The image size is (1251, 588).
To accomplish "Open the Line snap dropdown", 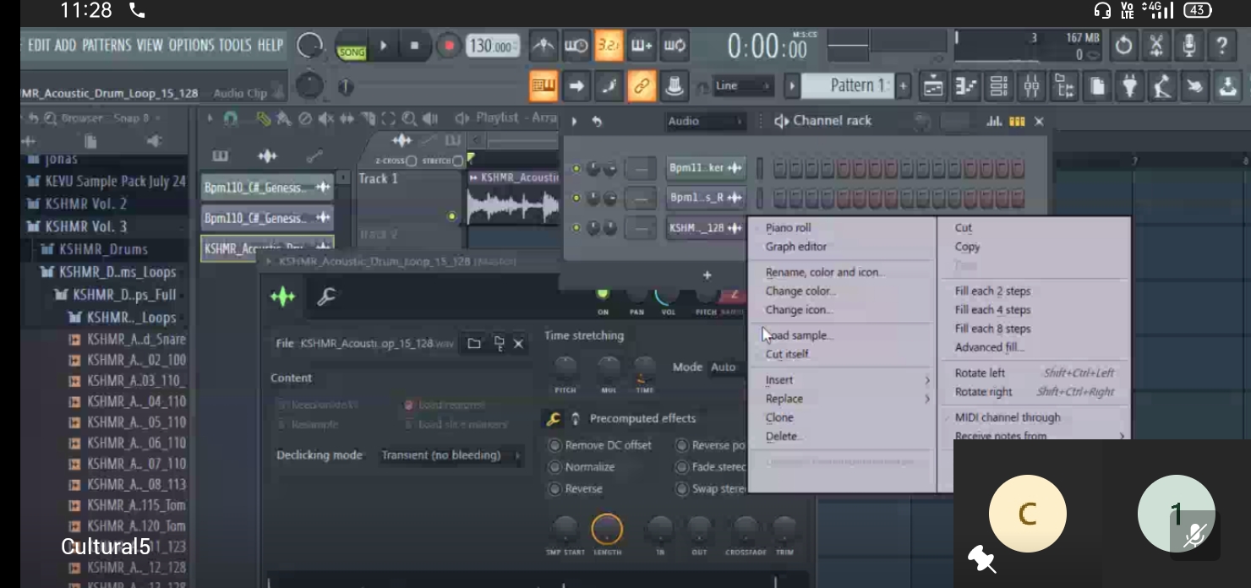I will click(x=742, y=86).
